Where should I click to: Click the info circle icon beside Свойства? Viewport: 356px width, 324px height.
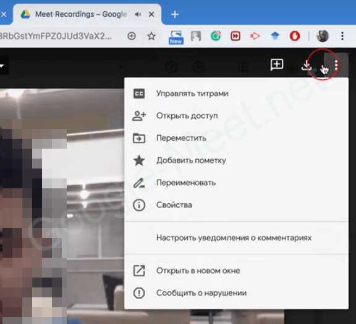(x=139, y=205)
